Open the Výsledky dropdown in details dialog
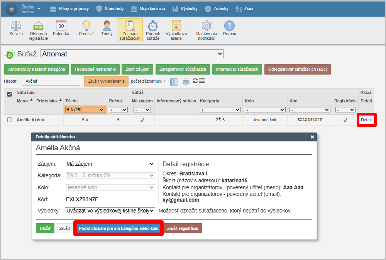This screenshot has height=260, width=386. [110, 211]
